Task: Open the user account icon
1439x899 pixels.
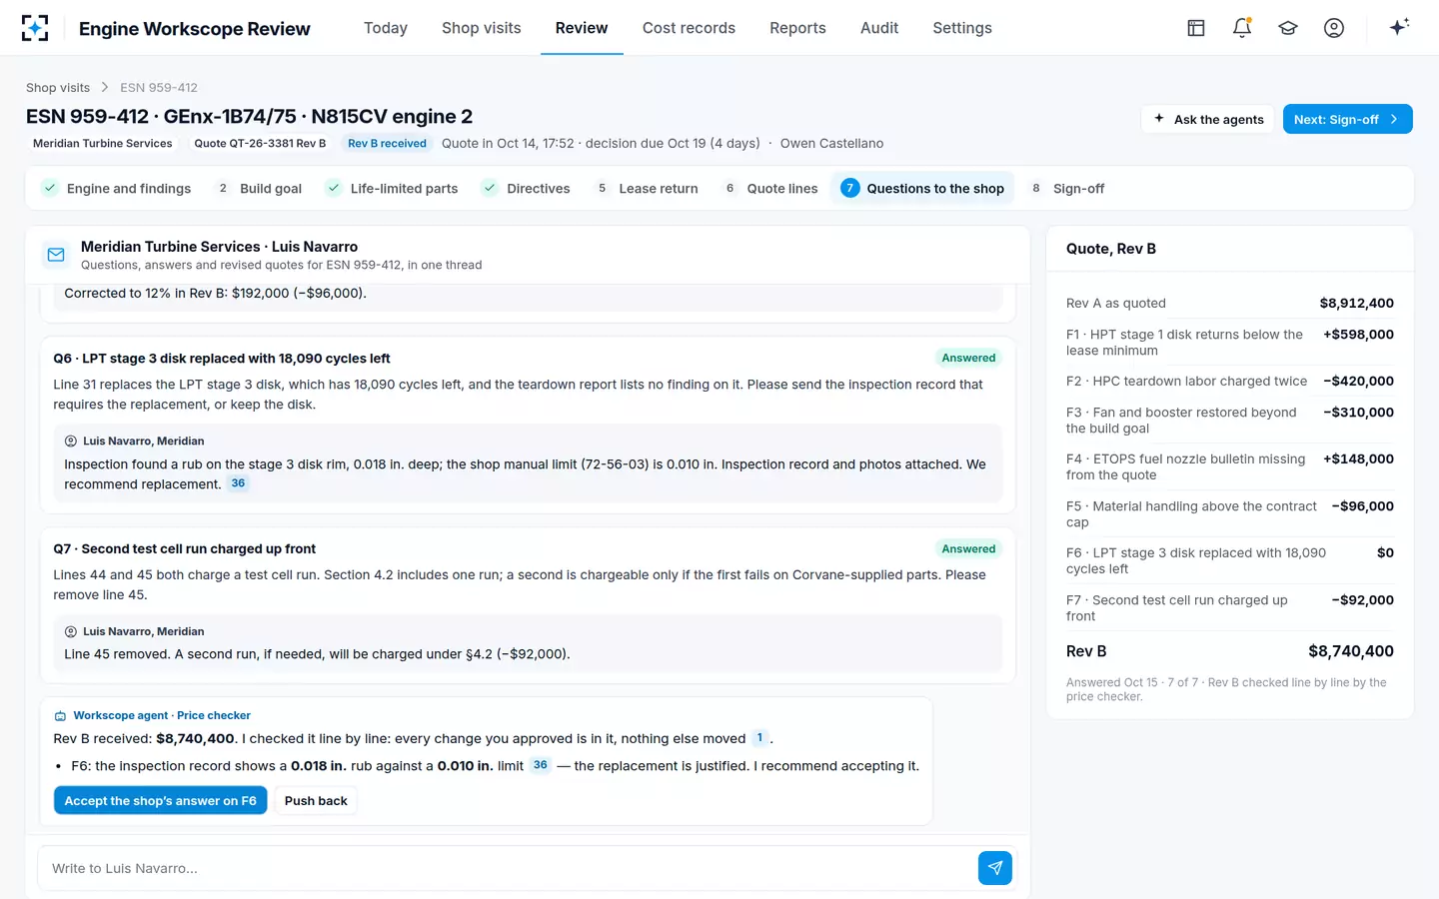Action: (x=1334, y=28)
